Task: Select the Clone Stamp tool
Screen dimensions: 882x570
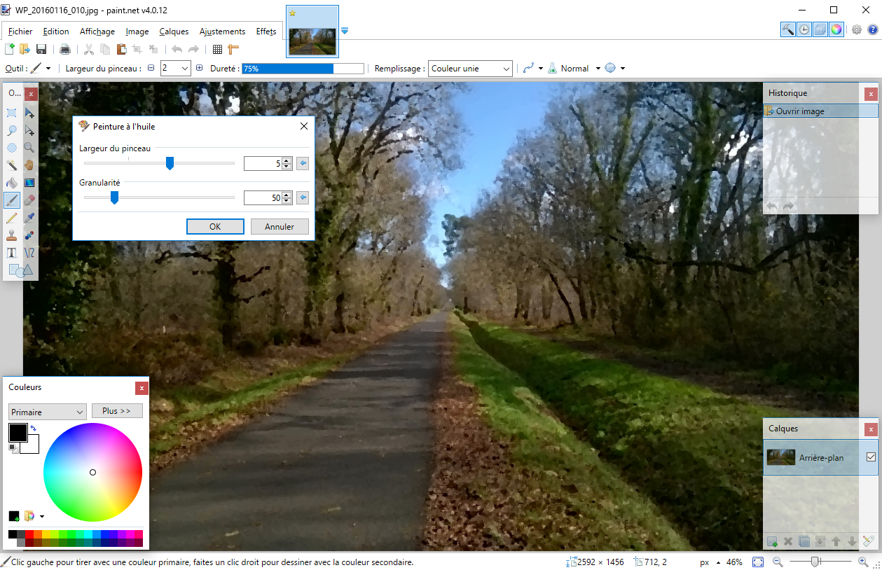Action: 12,235
